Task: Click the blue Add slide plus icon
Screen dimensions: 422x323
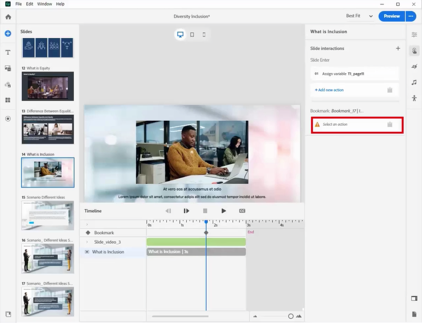Action: click(8, 34)
